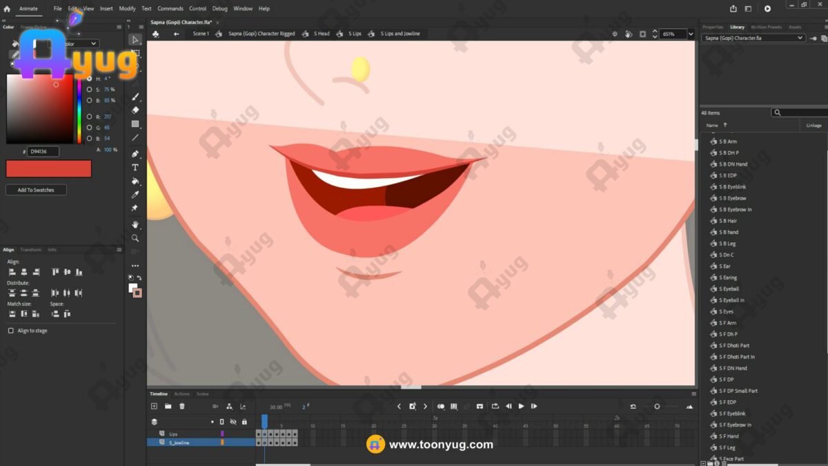Open the File menu
This screenshot has height=466, width=828.
click(x=58, y=9)
